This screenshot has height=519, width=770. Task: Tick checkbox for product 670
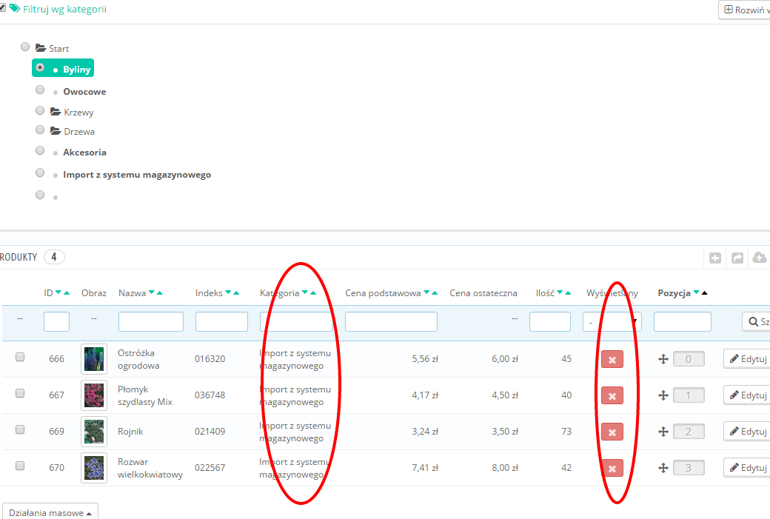20,466
